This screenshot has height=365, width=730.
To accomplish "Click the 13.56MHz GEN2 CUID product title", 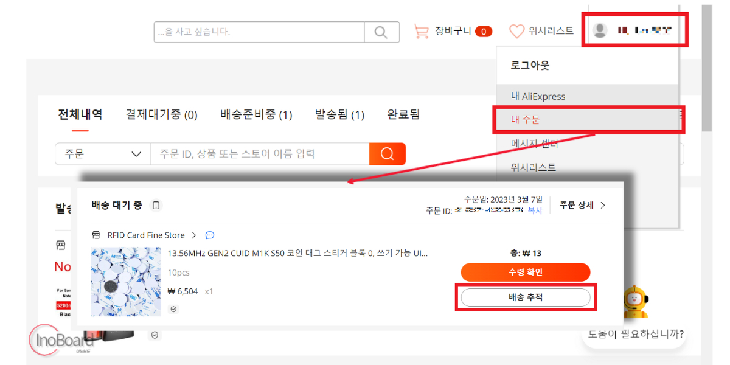I will [297, 253].
